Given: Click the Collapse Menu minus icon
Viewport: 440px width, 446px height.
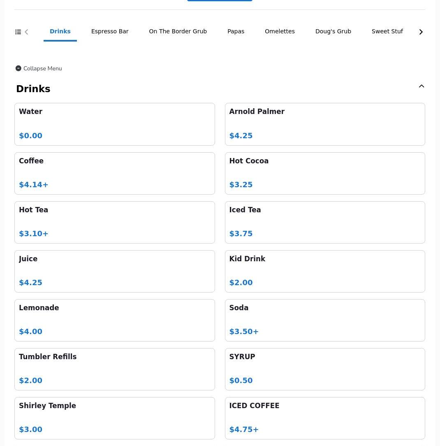Looking at the screenshot, I should 19,68.
